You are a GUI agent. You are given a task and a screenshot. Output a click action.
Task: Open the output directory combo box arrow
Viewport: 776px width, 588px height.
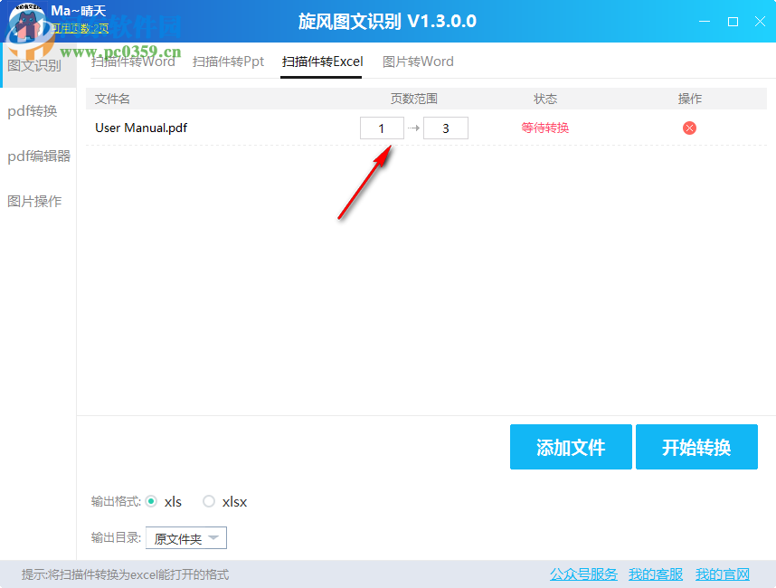[213, 536]
